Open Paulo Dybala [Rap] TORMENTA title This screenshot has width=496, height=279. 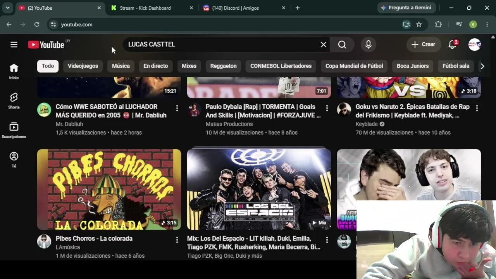(x=263, y=111)
